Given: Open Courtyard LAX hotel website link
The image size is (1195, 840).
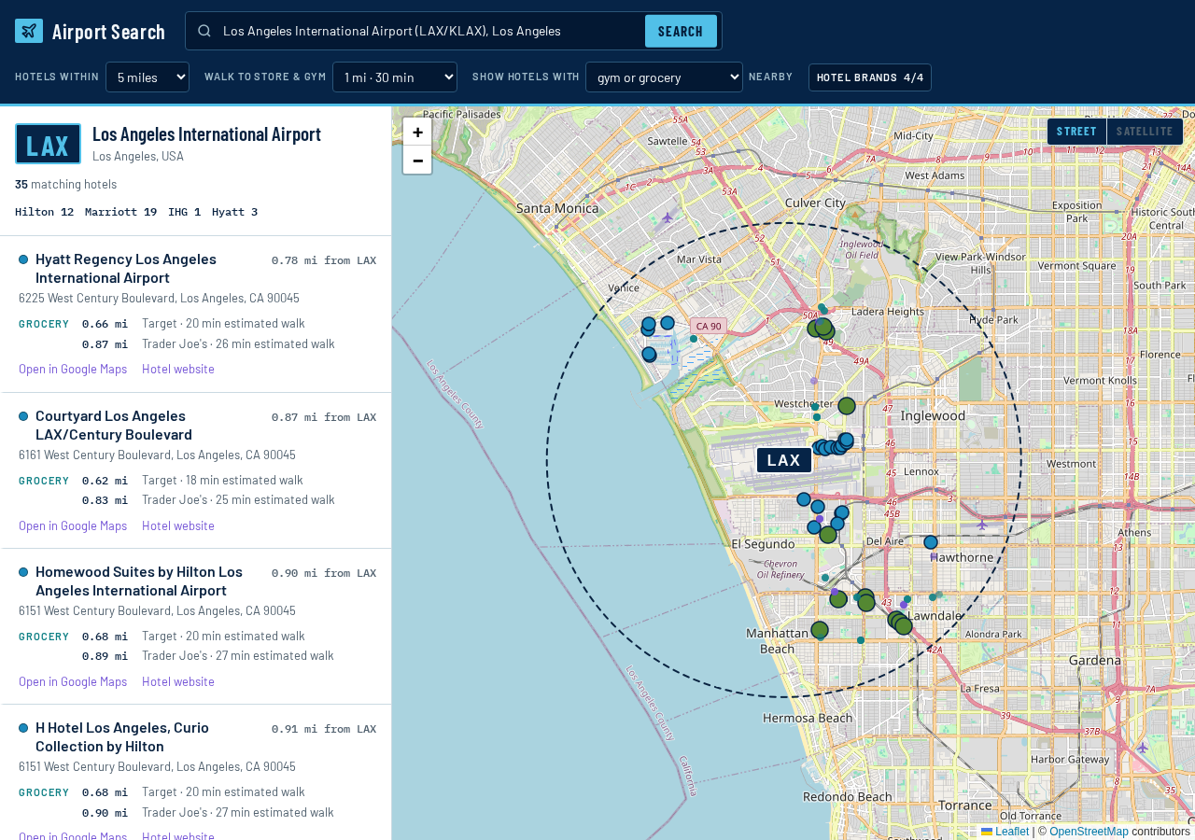Looking at the screenshot, I should [178, 525].
